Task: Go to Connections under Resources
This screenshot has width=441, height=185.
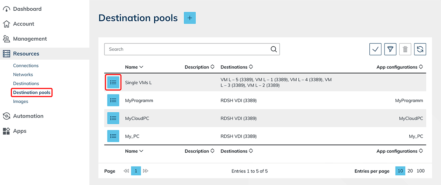Action: (26, 65)
